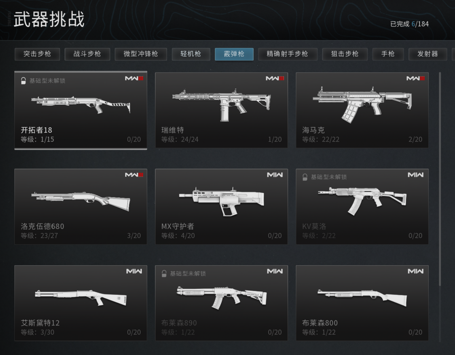Open the 发射器 tab

428,54
